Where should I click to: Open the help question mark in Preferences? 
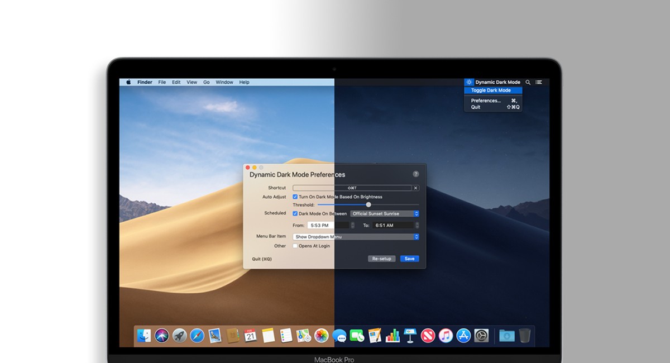[x=415, y=174]
